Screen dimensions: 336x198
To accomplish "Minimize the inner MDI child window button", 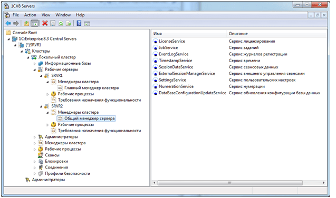I will (311, 15).
